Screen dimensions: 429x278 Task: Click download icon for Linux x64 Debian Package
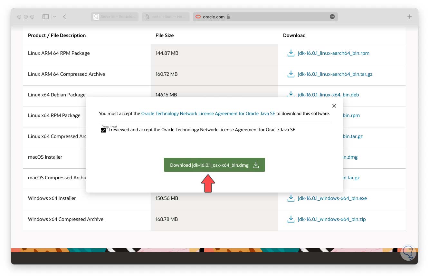click(x=291, y=94)
